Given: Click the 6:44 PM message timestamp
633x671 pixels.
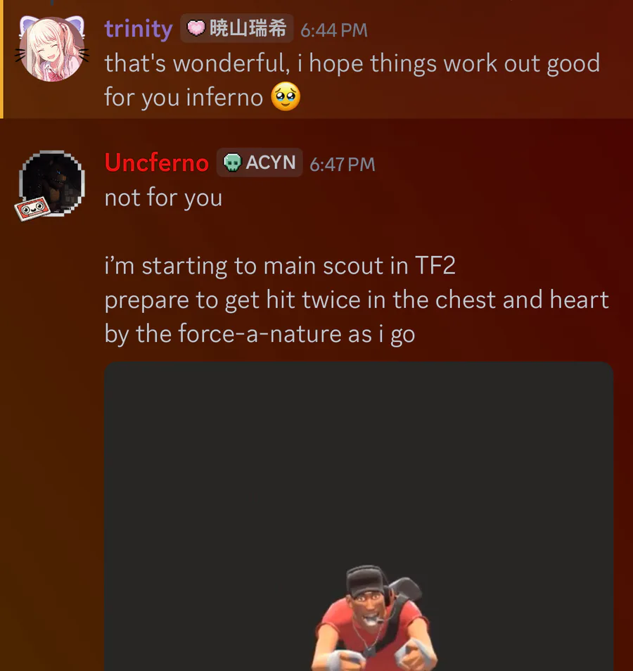Looking at the screenshot, I should coord(334,30).
